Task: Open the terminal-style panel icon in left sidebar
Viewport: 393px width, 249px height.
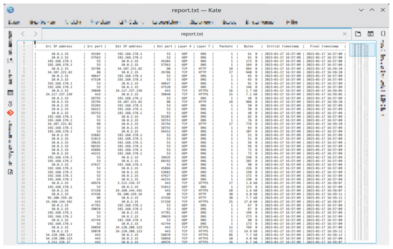Action: 10,93
